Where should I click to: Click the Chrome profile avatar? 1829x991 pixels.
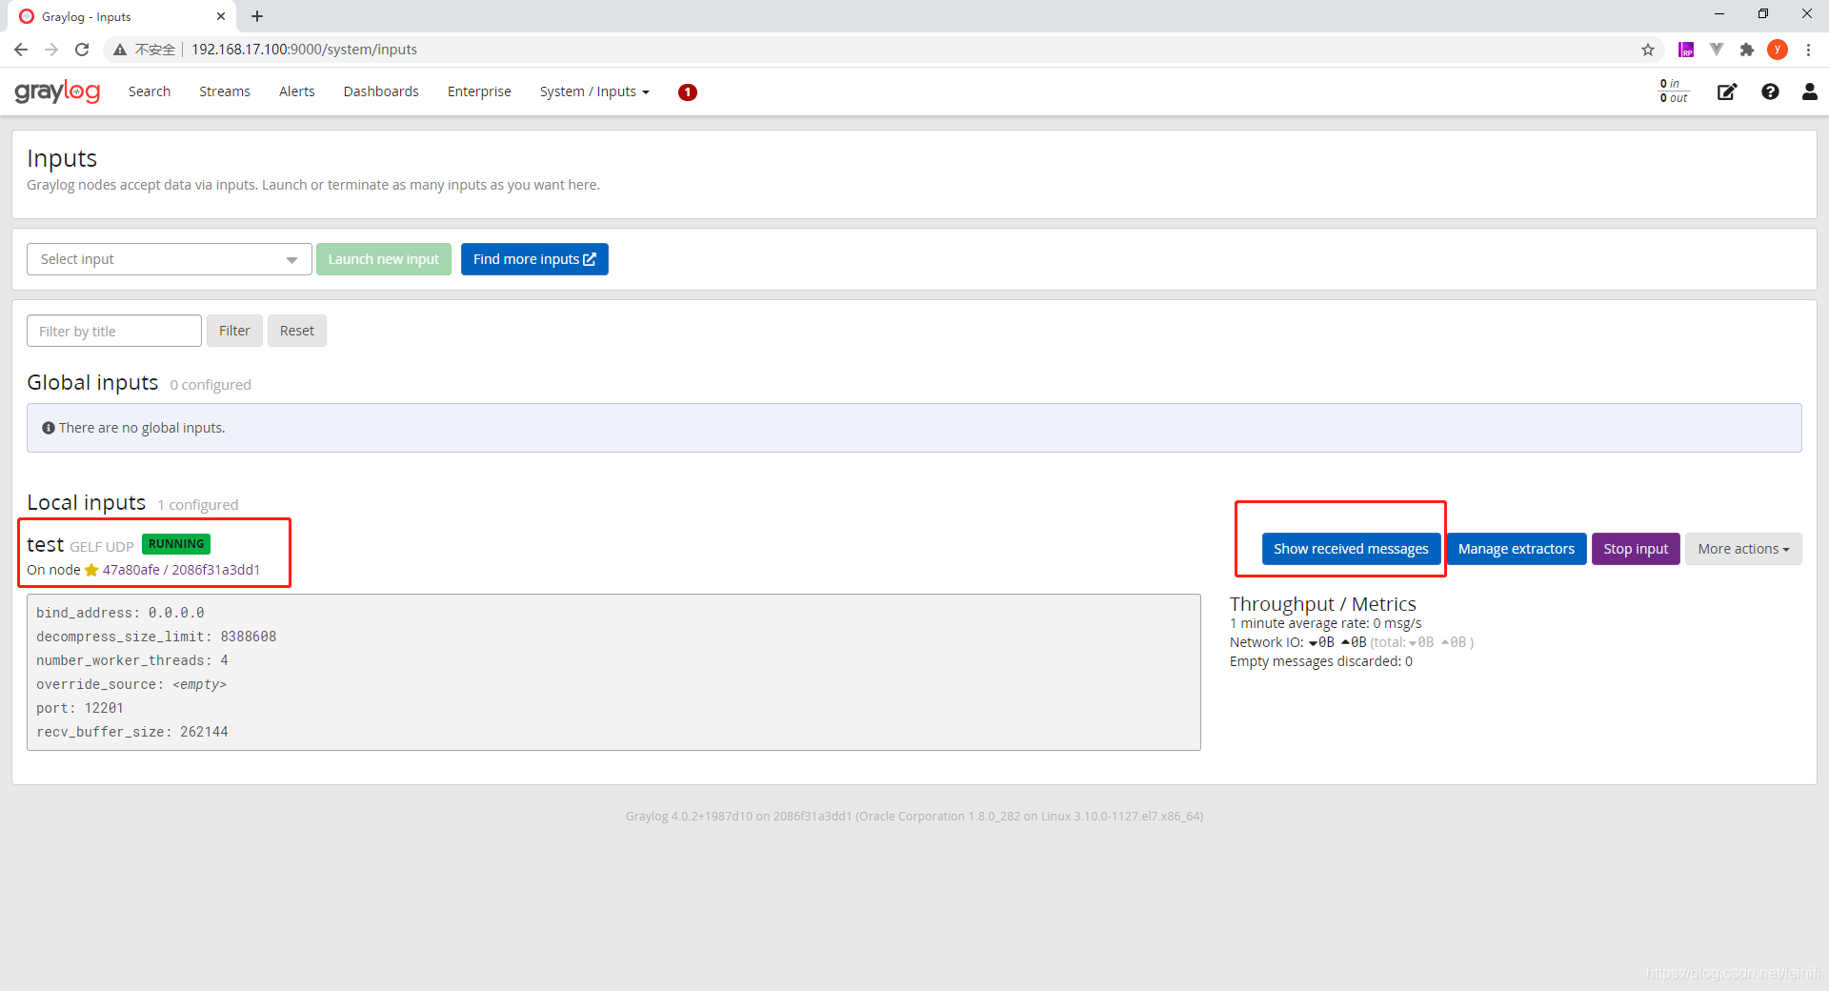coord(1778,50)
